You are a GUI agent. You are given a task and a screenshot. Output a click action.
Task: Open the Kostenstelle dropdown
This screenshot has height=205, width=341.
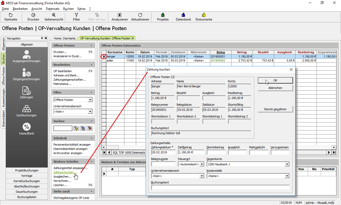[x=287, y=176]
